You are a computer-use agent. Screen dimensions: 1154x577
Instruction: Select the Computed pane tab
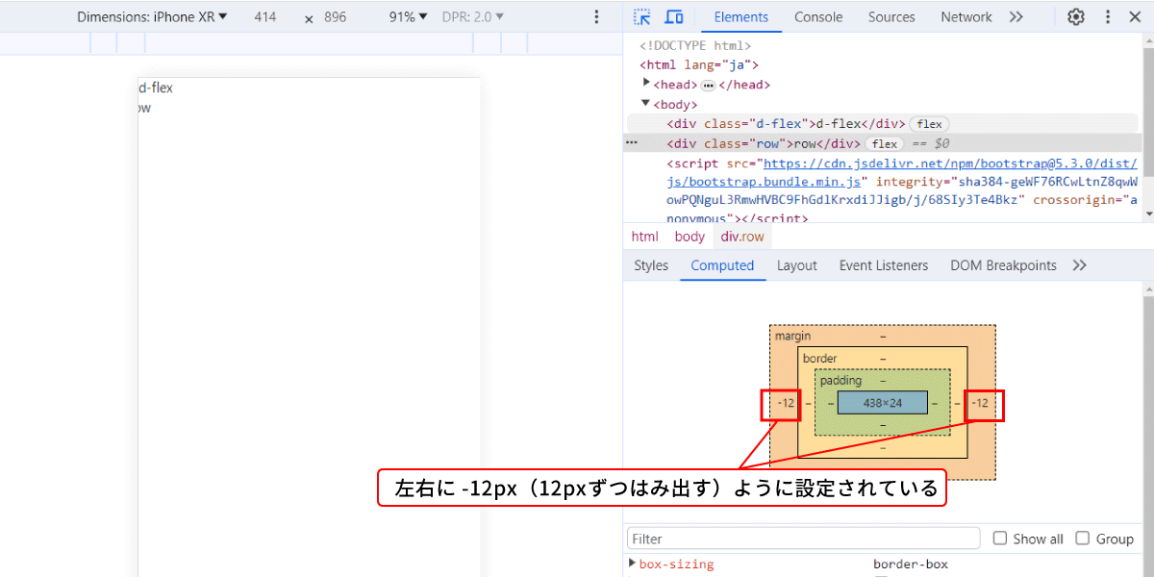click(722, 265)
